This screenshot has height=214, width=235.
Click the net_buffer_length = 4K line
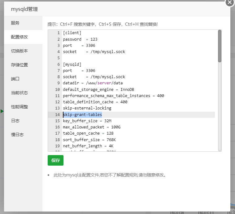click(88, 146)
